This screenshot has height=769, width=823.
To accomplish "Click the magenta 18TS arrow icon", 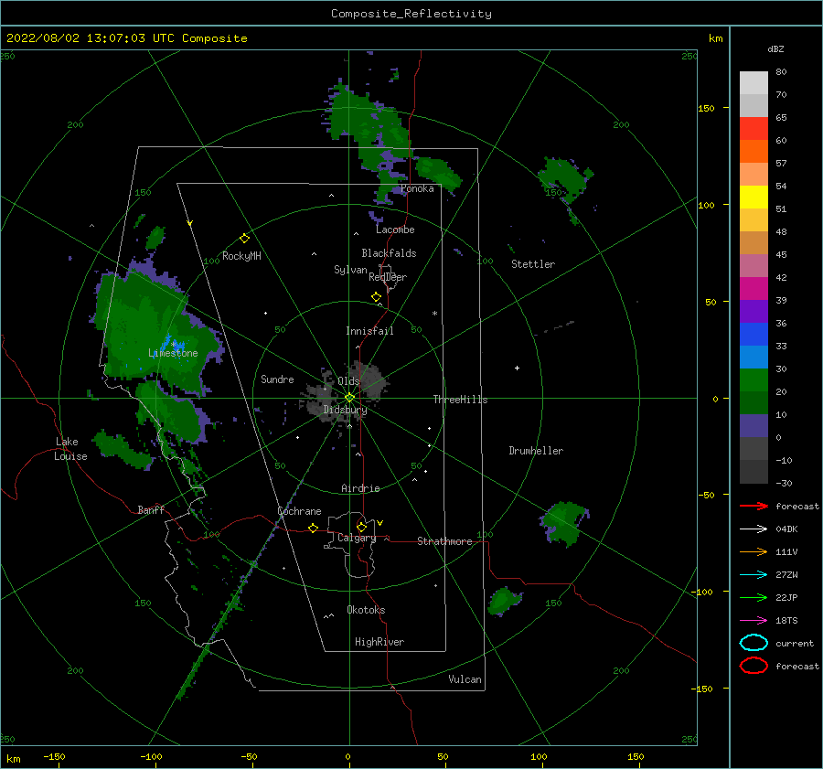I will coord(754,621).
